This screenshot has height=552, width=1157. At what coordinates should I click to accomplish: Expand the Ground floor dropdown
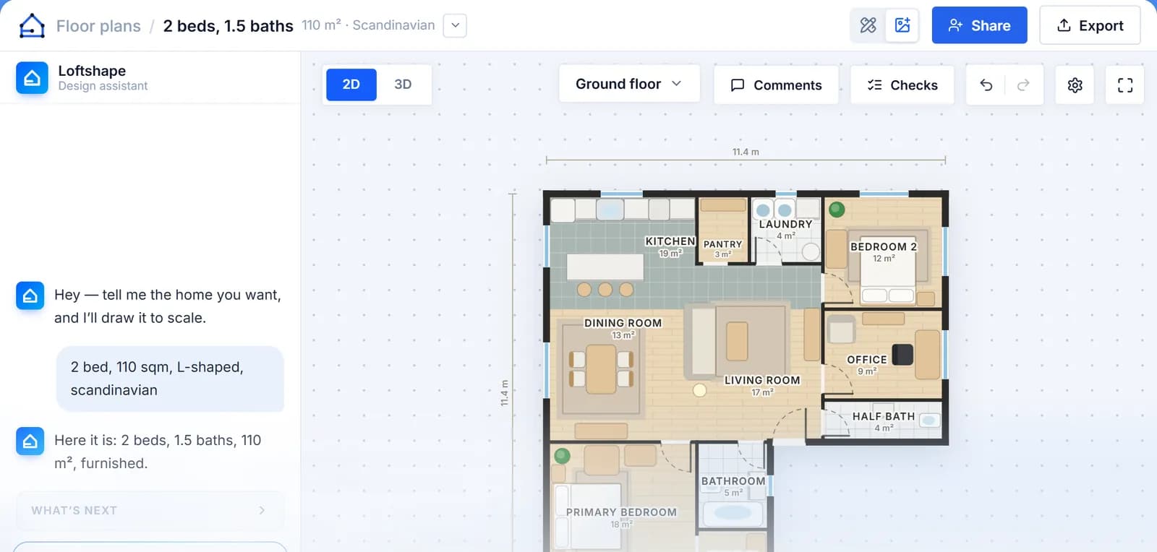tap(628, 84)
